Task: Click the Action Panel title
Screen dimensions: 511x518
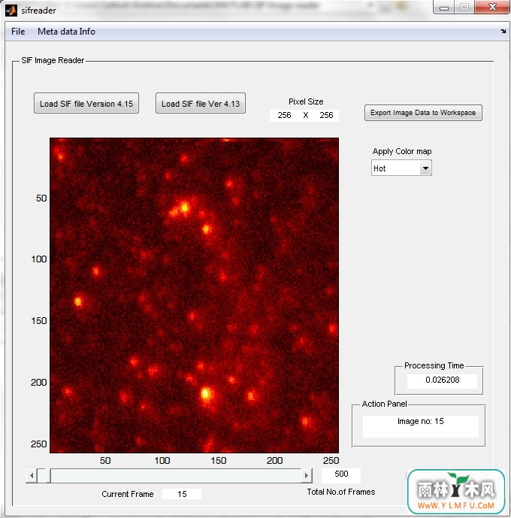Action: 384,404
